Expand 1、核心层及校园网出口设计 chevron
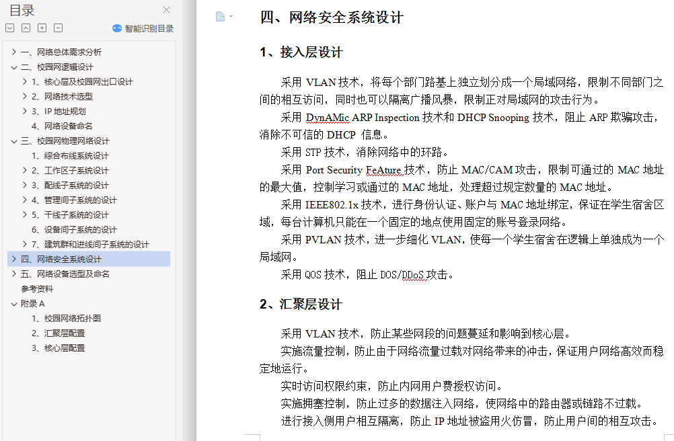The width and height of the screenshot is (674, 441). point(24,81)
